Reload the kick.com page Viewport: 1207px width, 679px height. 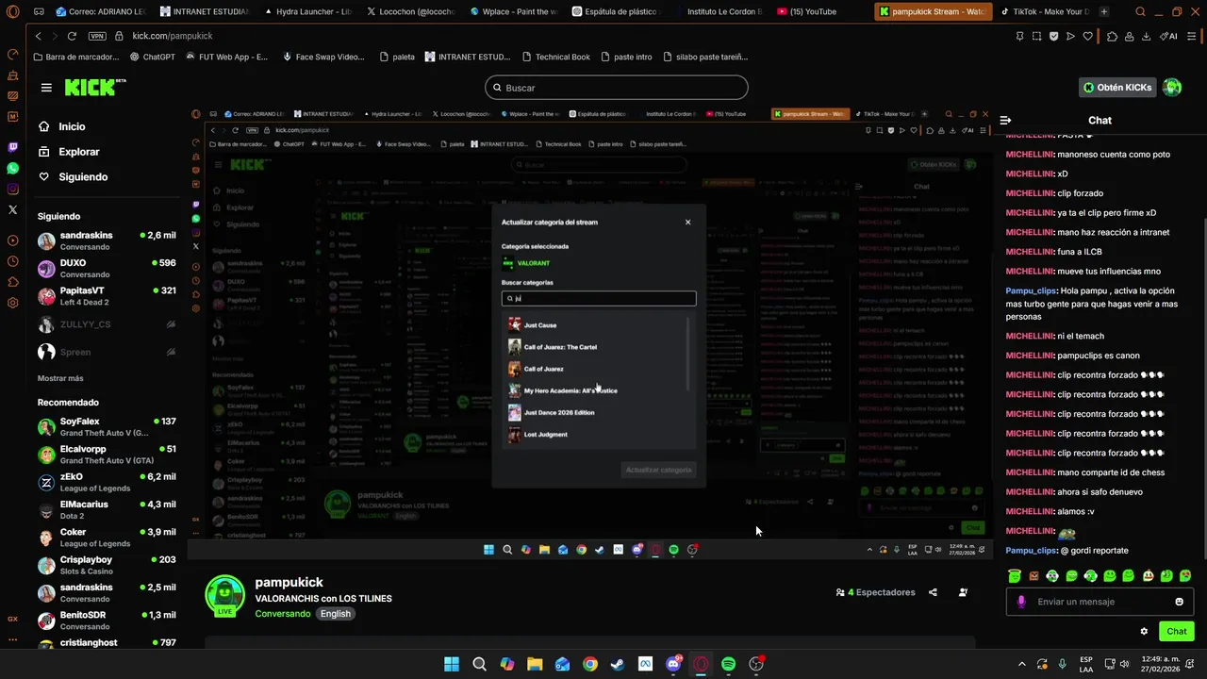72,36
